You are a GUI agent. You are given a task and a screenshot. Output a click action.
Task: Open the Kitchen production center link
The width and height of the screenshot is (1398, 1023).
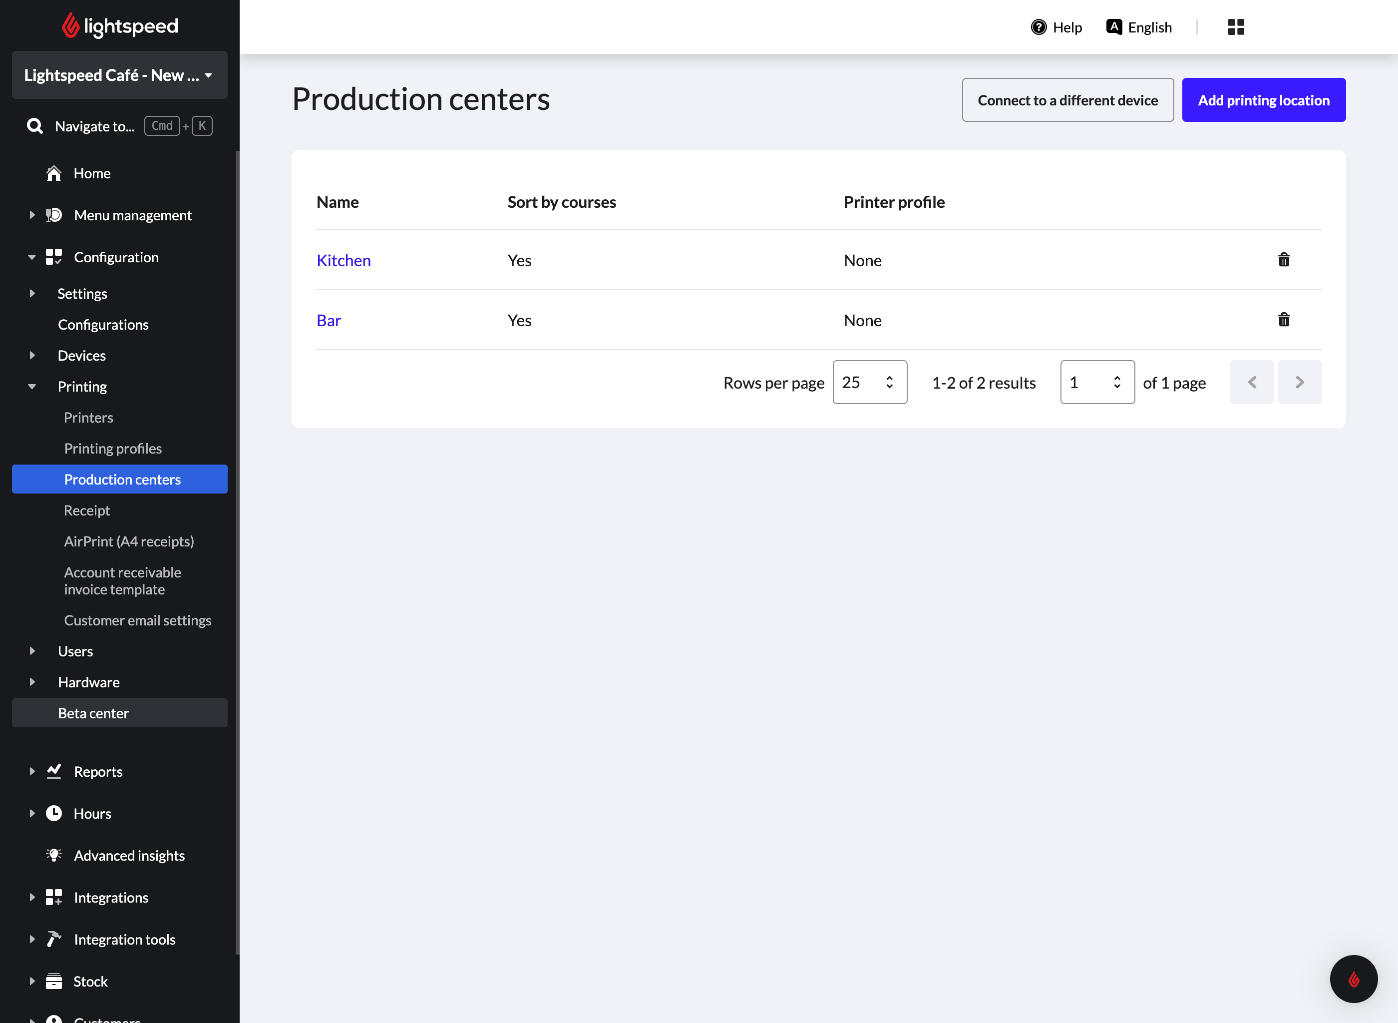344,260
